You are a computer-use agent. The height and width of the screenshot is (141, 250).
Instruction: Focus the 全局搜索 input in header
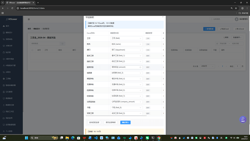[x=221, y=19]
